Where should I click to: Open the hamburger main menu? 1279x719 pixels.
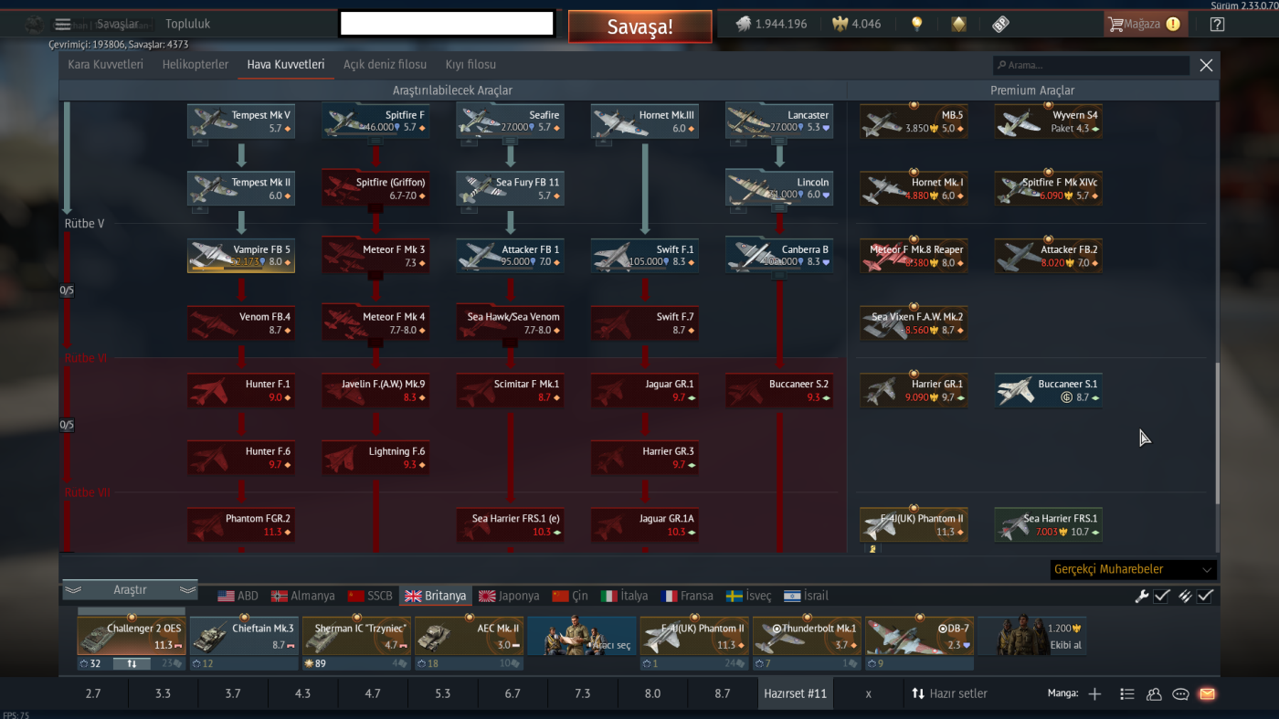pos(63,24)
